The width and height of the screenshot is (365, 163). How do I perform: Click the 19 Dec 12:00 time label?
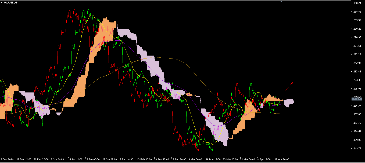coord(24,159)
